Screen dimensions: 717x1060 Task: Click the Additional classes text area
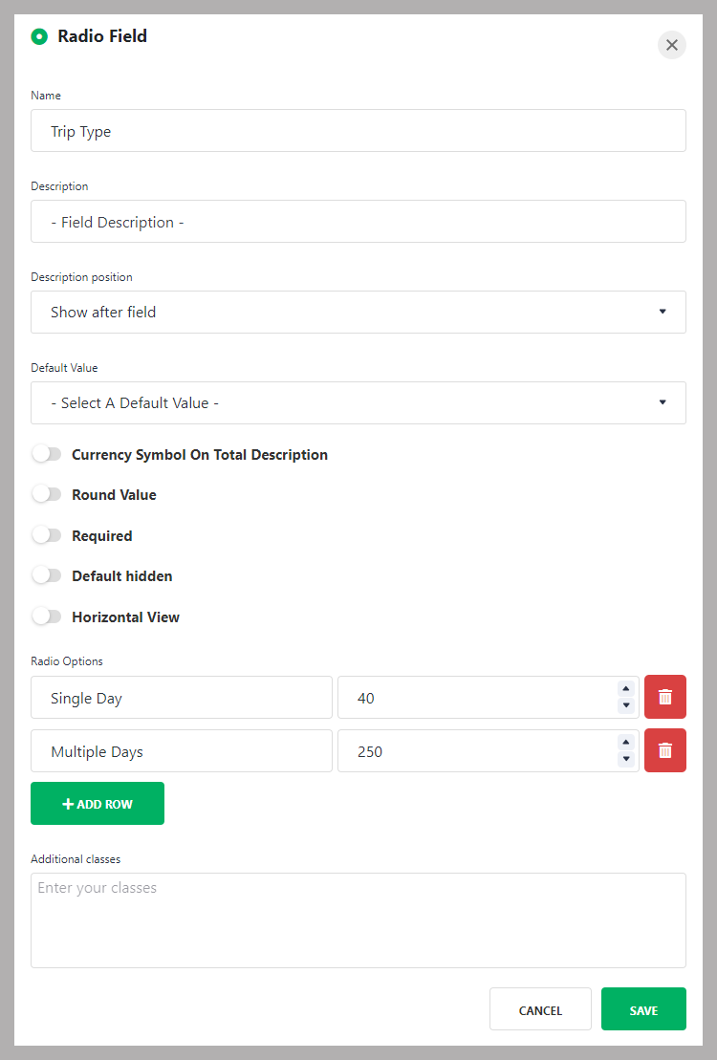pos(358,920)
